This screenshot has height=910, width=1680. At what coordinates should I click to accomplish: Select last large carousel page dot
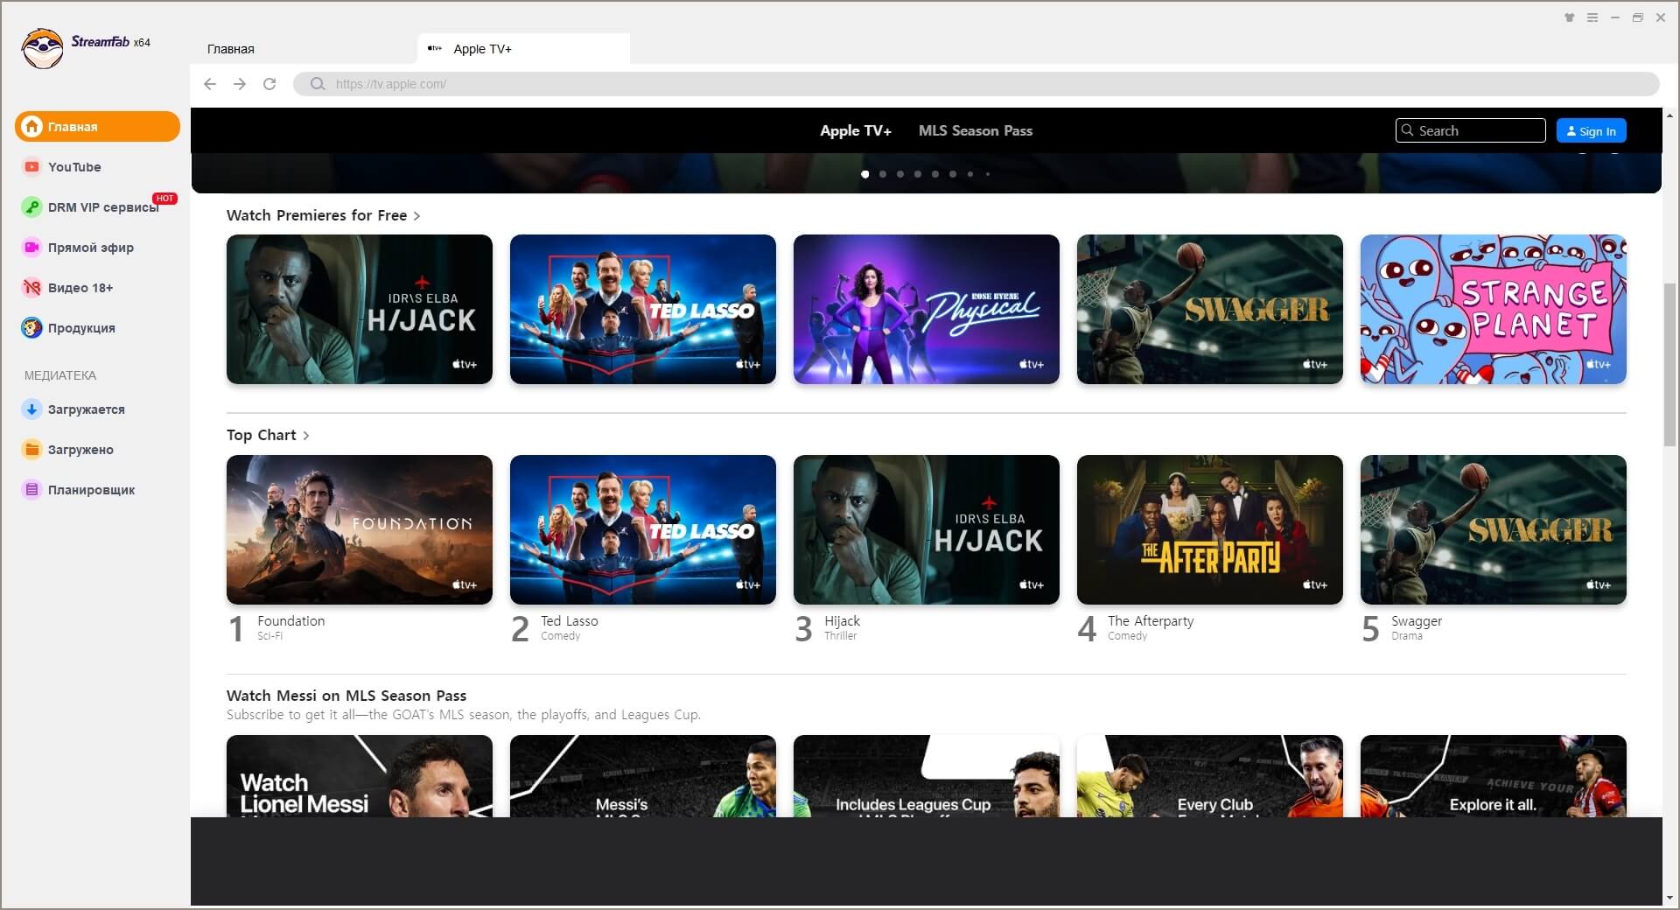coord(953,174)
